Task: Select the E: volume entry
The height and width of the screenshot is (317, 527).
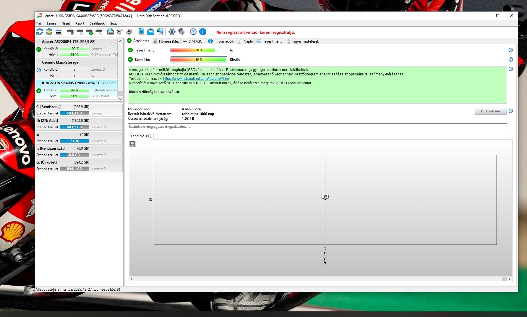Action: pyautogui.click(x=79, y=138)
